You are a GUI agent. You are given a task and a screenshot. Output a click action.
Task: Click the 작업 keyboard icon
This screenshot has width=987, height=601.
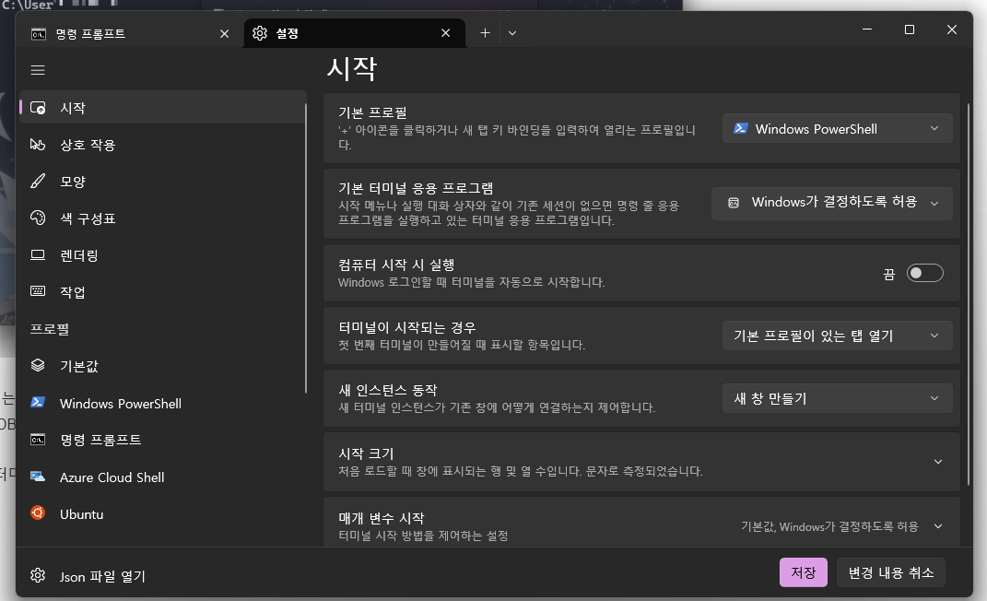[x=38, y=291]
